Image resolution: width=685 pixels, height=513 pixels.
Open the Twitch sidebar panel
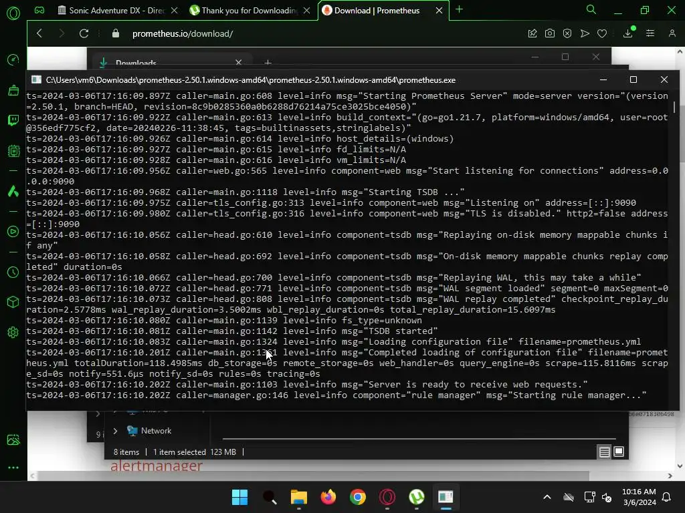click(13, 120)
